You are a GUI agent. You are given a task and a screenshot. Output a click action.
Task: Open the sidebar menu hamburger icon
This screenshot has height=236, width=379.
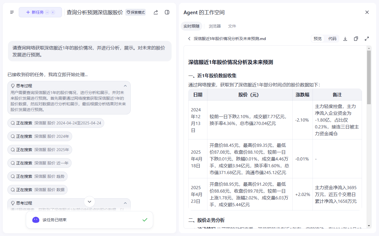tap(12, 12)
